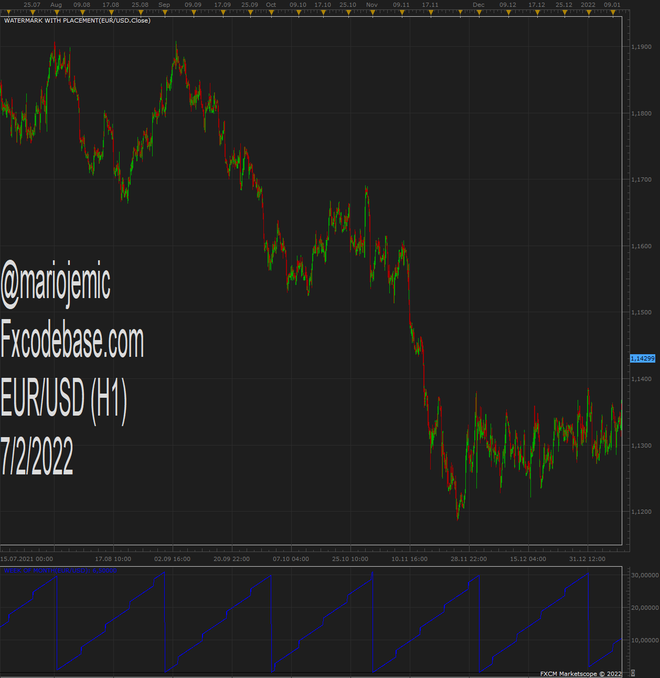Viewport: 660px width, 678px height.
Task: Select the 28.11 22:00 time label
Action: coord(469,559)
